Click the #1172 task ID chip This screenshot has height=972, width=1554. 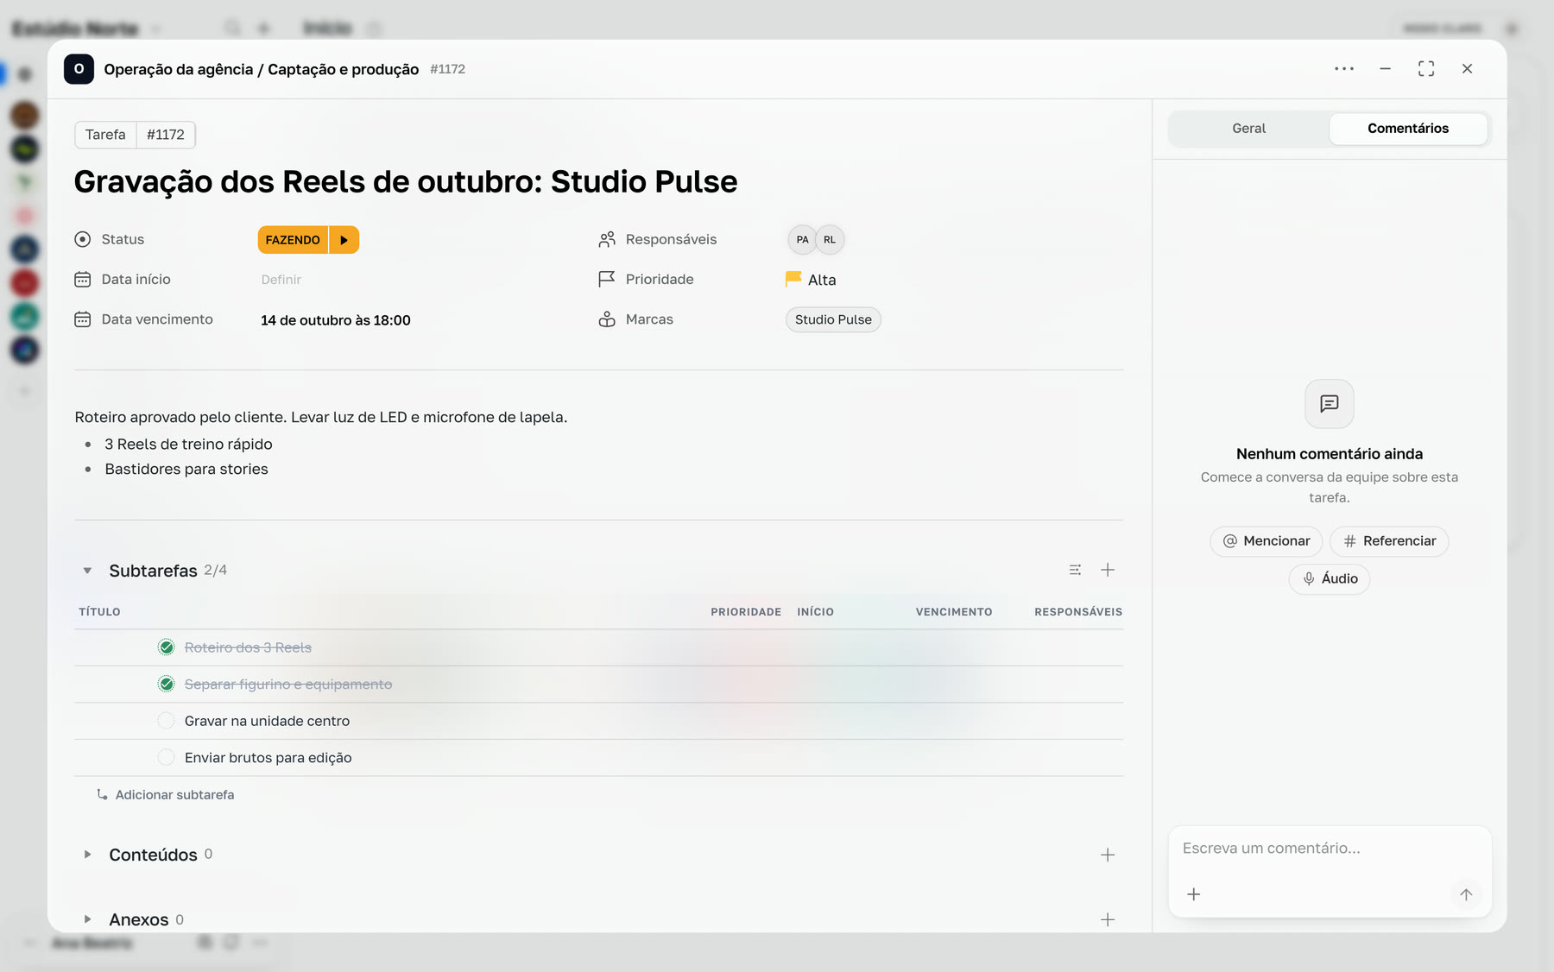pyautogui.click(x=166, y=135)
